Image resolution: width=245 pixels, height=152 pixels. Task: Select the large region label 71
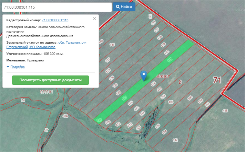click(x=217, y=80)
